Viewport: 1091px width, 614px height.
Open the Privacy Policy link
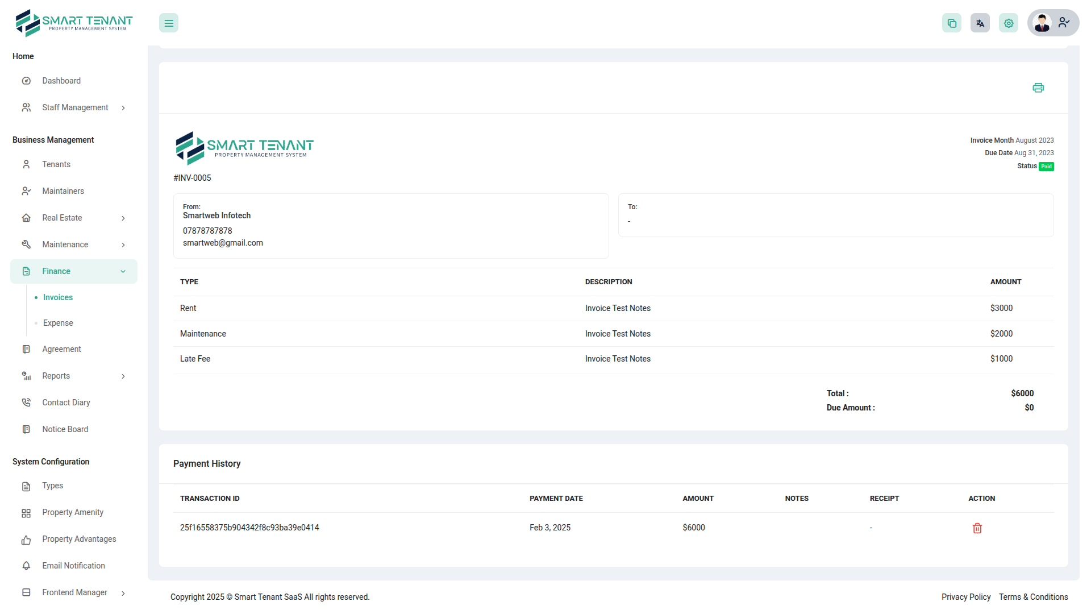point(966,597)
